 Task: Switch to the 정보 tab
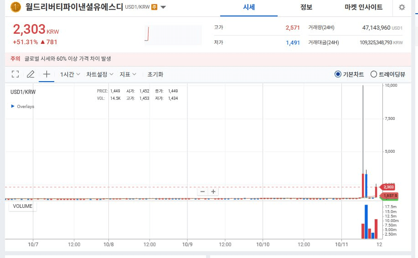coord(306,7)
